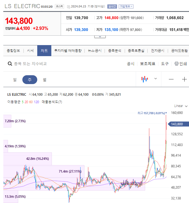Click the 매물분석도(7) indicator label
This screenshot has width=189, height=203.
click(52, 102)
